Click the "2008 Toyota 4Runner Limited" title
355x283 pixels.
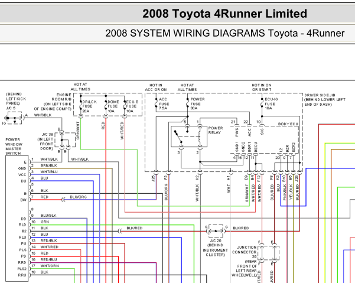click(x=224, y=14)
